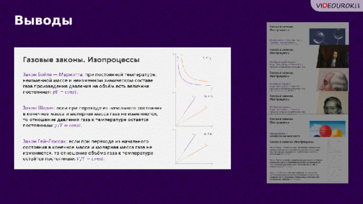Click the V/T = const formula
Screen dimensions: 363x204
click(90, 159)
